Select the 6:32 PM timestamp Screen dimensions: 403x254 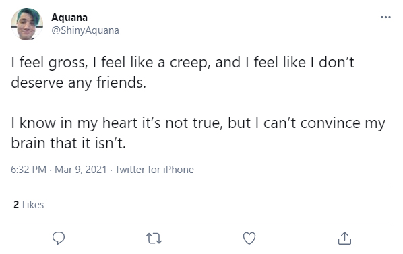(x=28, y=170)
